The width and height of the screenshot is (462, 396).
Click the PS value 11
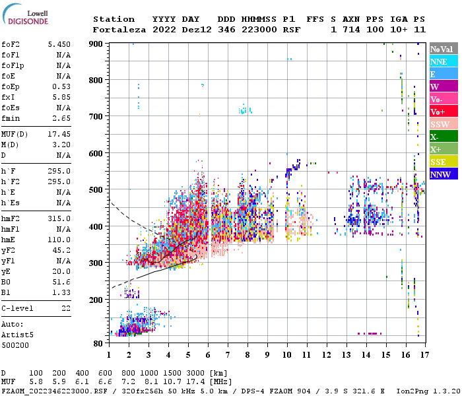(420, 30)
